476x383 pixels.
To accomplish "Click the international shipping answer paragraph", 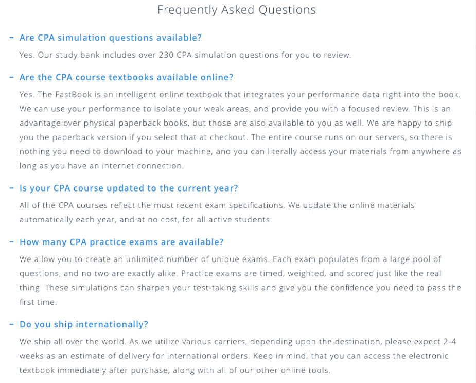I will 237,356.
